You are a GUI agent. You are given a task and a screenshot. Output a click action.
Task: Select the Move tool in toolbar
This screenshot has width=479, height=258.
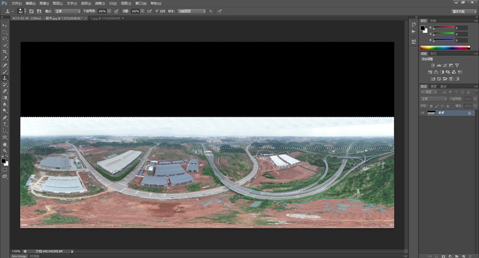click(5, 25)
